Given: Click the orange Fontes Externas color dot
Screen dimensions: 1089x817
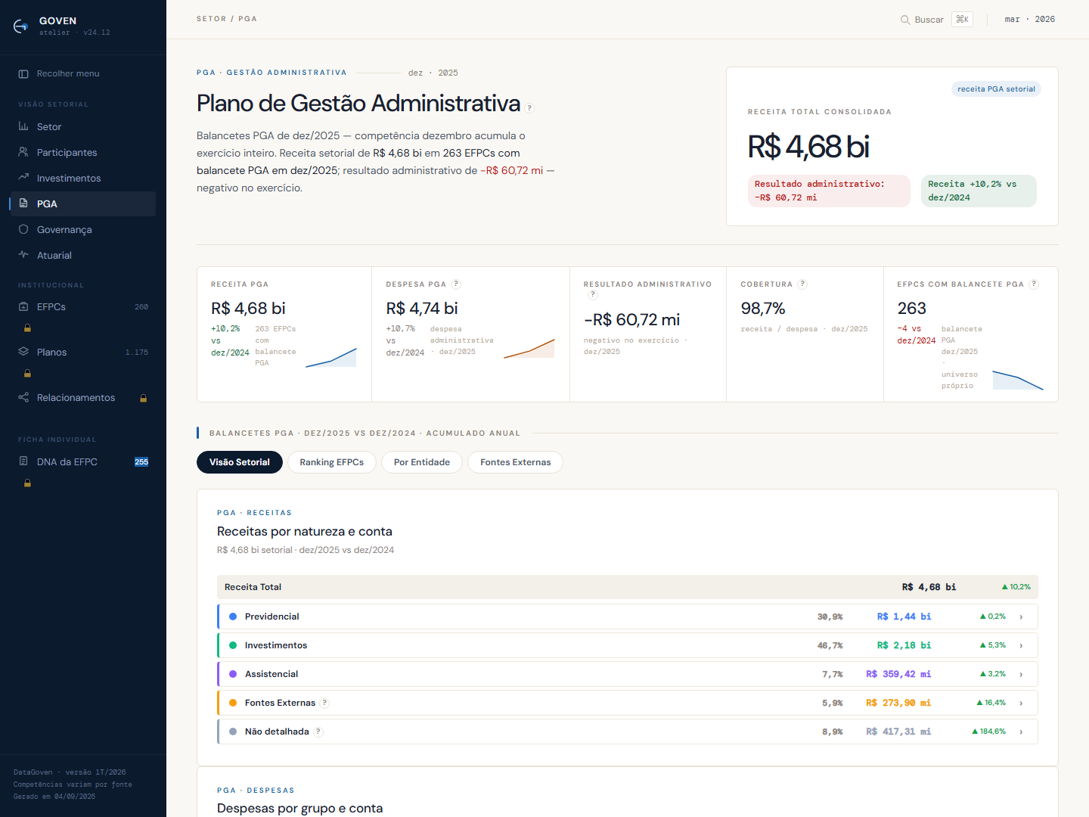Looking at the screenshot, I should 233,703.
